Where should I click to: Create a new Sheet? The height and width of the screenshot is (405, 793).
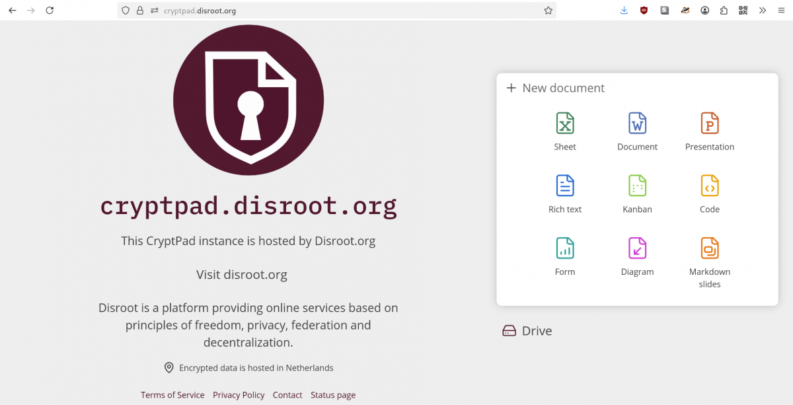coord(565,129)
